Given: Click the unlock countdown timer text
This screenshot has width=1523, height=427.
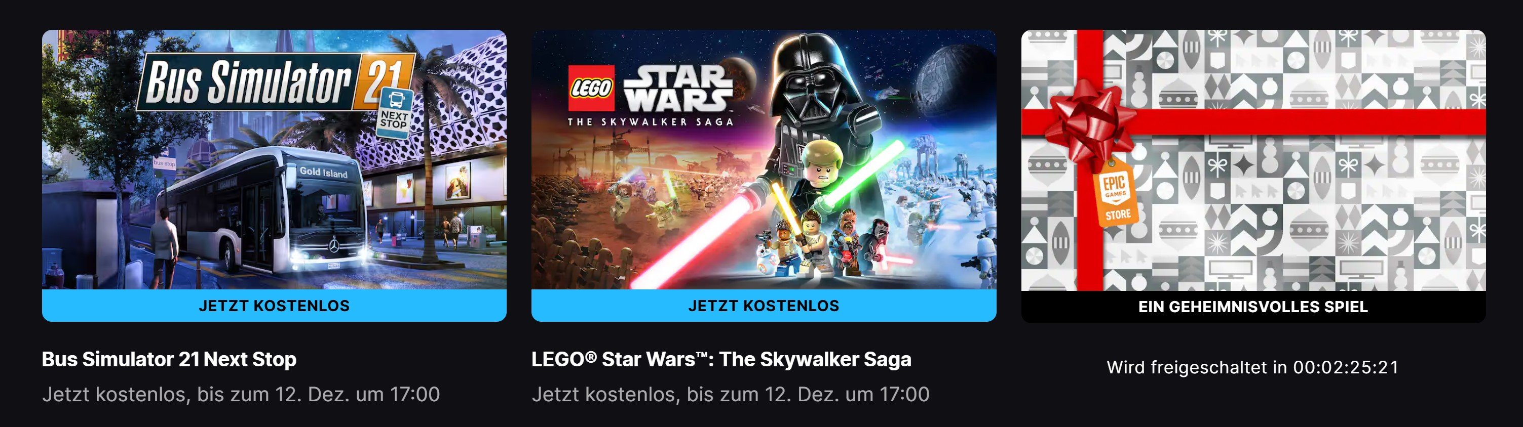Looking at the screenshot, I should pos(1253,367).
